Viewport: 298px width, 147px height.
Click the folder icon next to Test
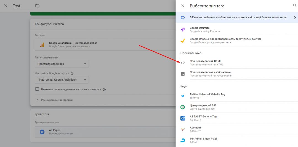[x=37, y=6]
